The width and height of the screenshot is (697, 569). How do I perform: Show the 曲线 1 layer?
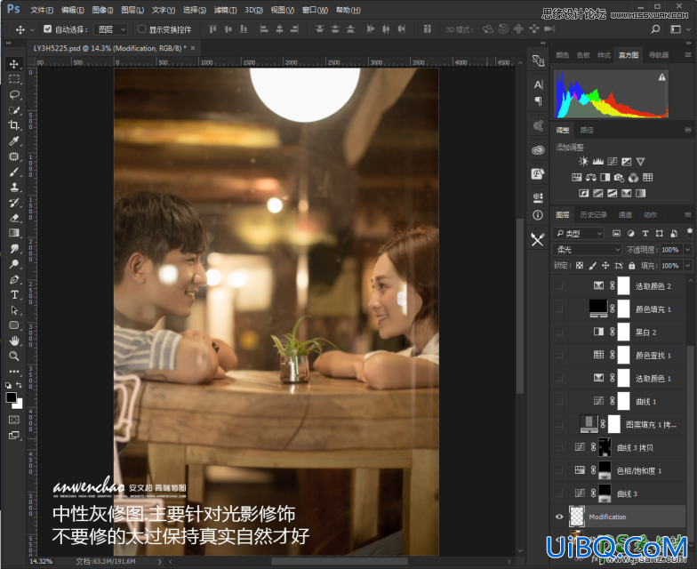coord(559,402)
